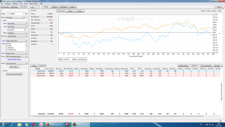This screenshot has width=225, height=127.
Task: Click the My C Net Adjusted legend swatch
Action: (73, 59)
